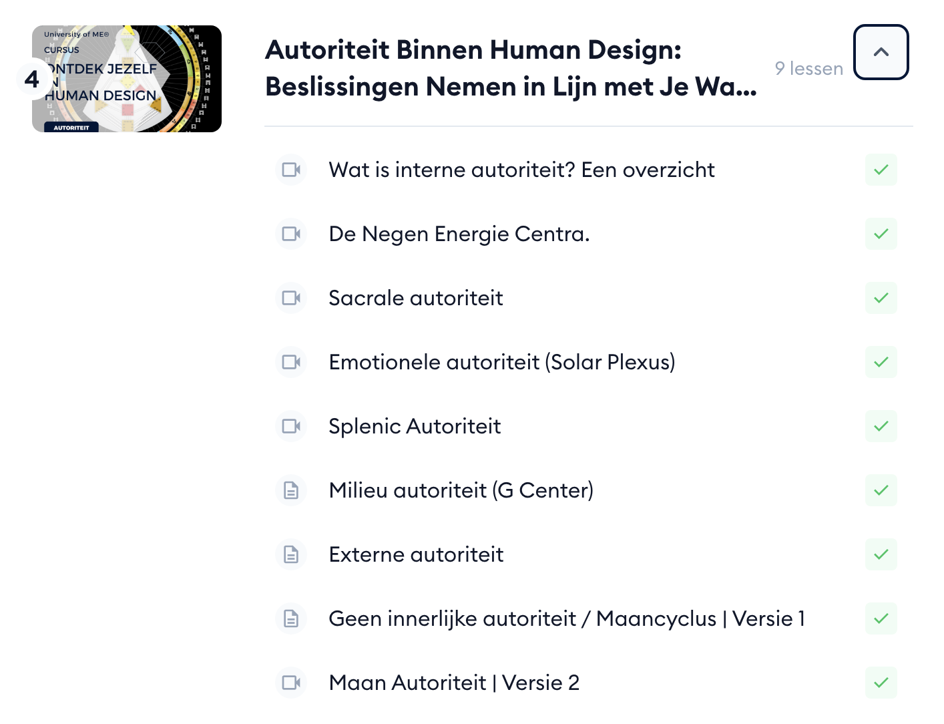Open lesson 'De Negen Energie Centra.'
944x724 pixels.
tap(459, 234)
